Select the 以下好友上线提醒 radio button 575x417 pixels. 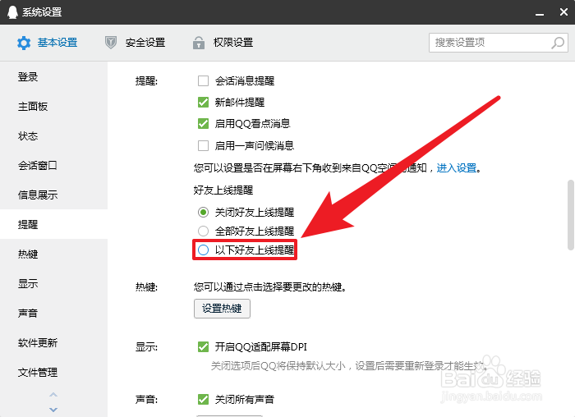point(203,250)
